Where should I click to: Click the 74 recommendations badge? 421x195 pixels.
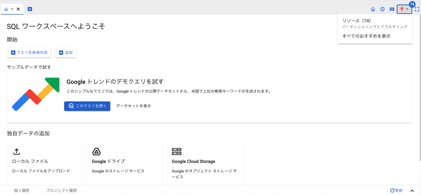(x=412, y=4)
